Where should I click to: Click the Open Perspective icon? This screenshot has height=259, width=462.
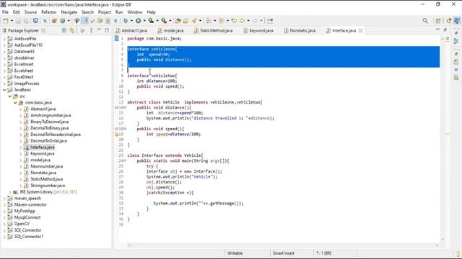[x=438, y=21]
